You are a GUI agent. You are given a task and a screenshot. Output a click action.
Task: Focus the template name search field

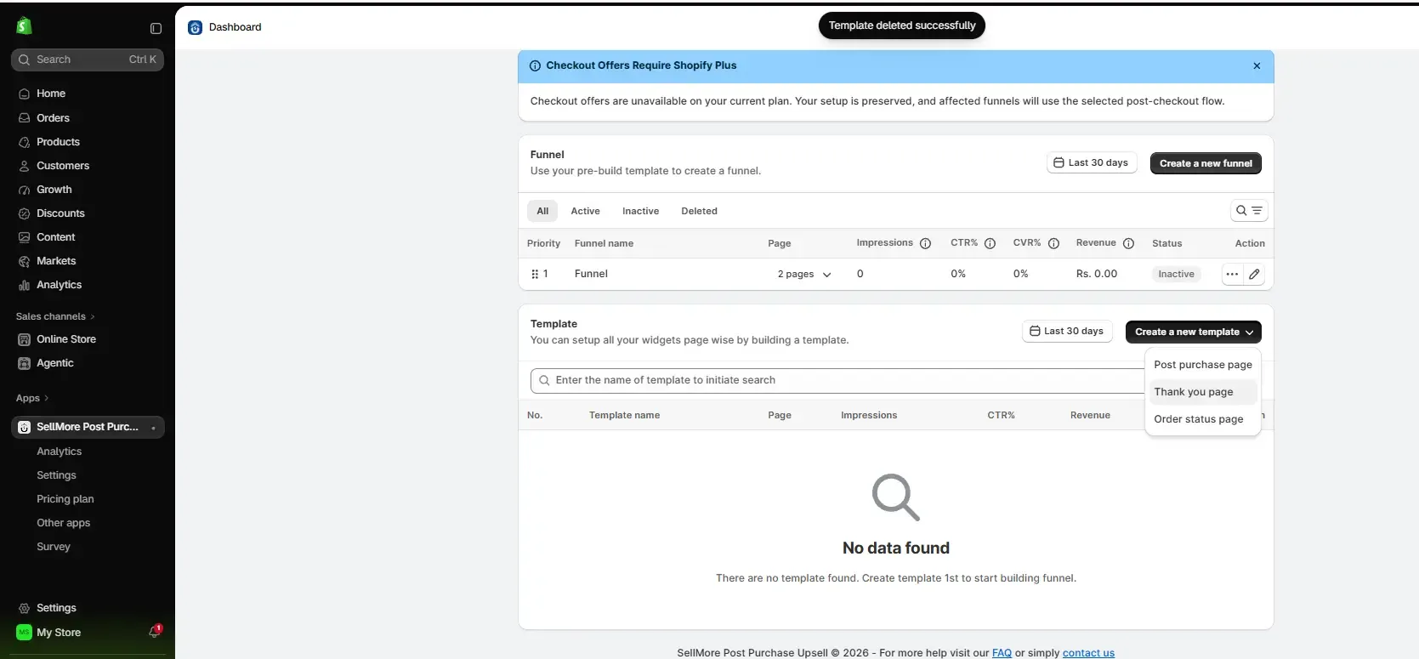[837, 380]
